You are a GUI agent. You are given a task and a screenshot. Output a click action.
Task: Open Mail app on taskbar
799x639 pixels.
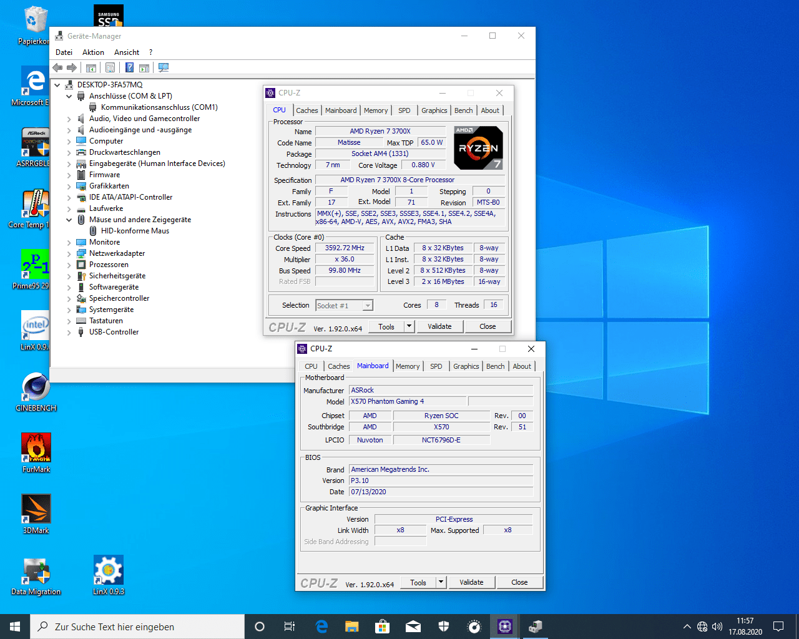click(x=413, y=627)
